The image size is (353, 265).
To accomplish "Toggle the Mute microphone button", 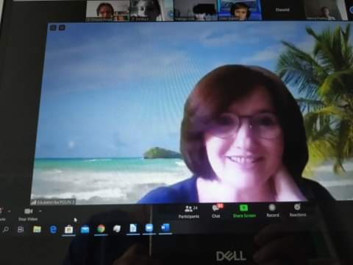I will (1, 214).
